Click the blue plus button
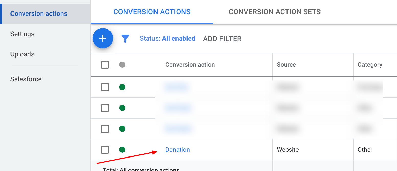The height and width of the screenshot is (171, 397). point(103,38)
